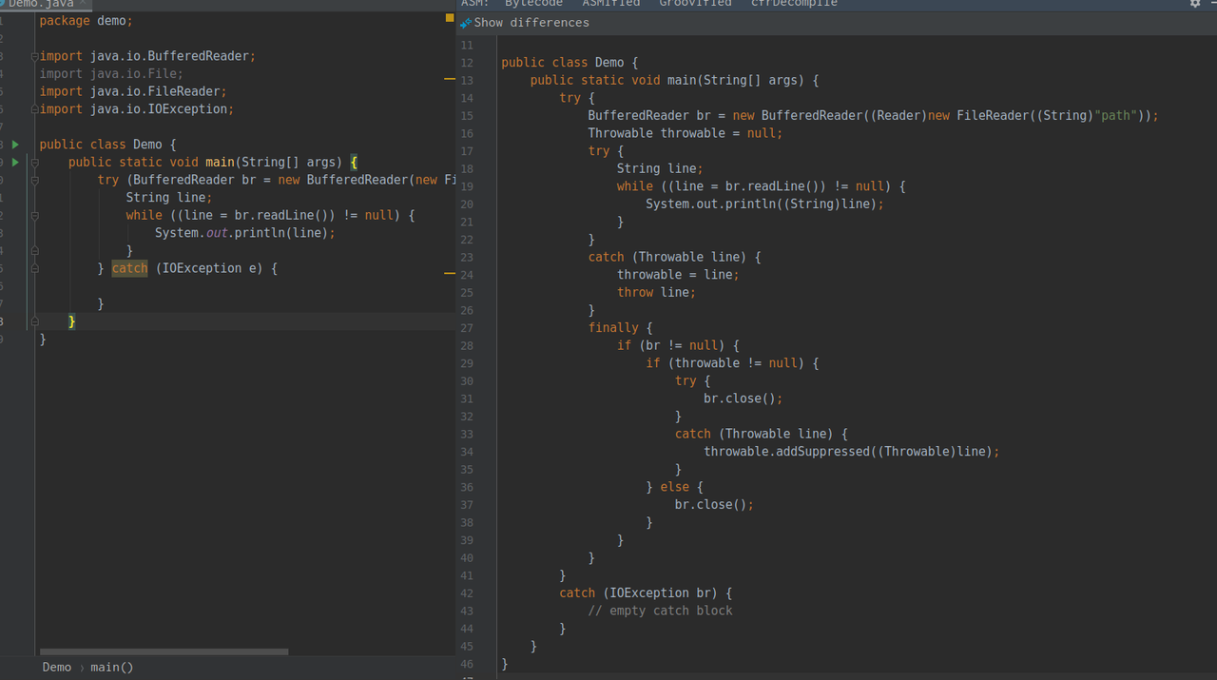This screenshot has width=1217, height=680.
Task: Open the Groovified tab
Action: (696, 4)
